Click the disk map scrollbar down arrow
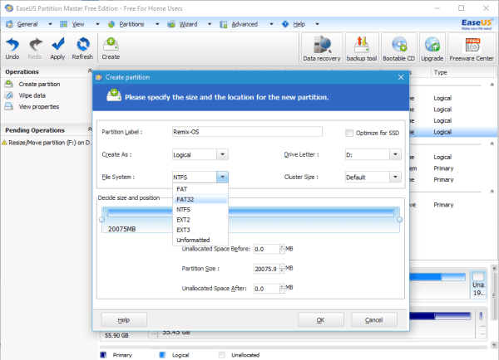499x360 pixels. point(494,345)
